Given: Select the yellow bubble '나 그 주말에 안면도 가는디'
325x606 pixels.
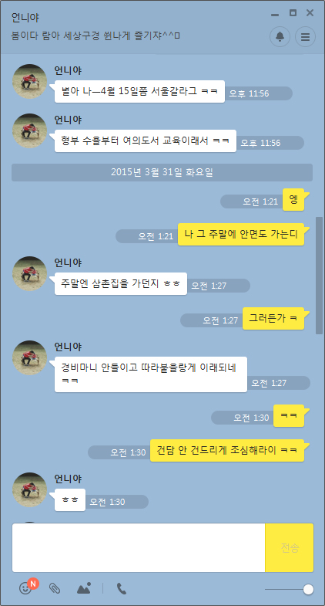Looking at the screenshot, I should [x=241, y=234].
